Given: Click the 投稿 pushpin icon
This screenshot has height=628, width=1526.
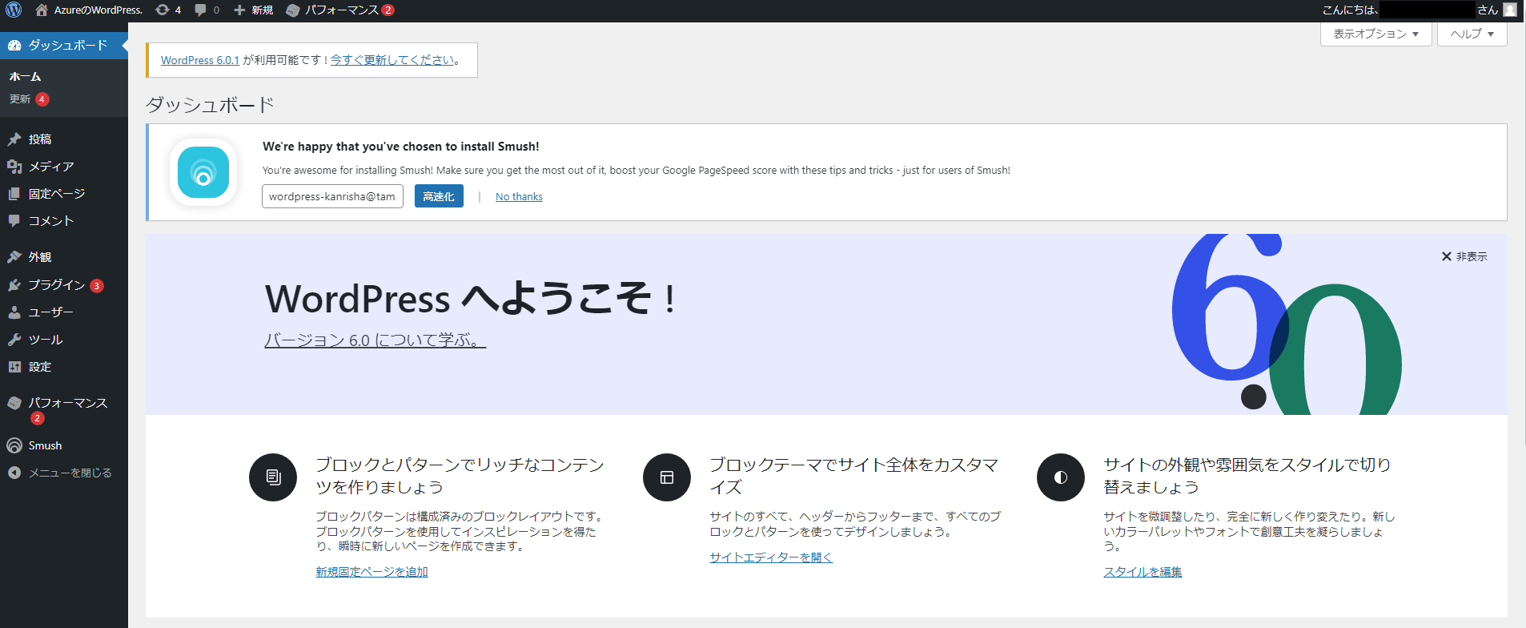Looking at the screenshot, I should point(14,139).
